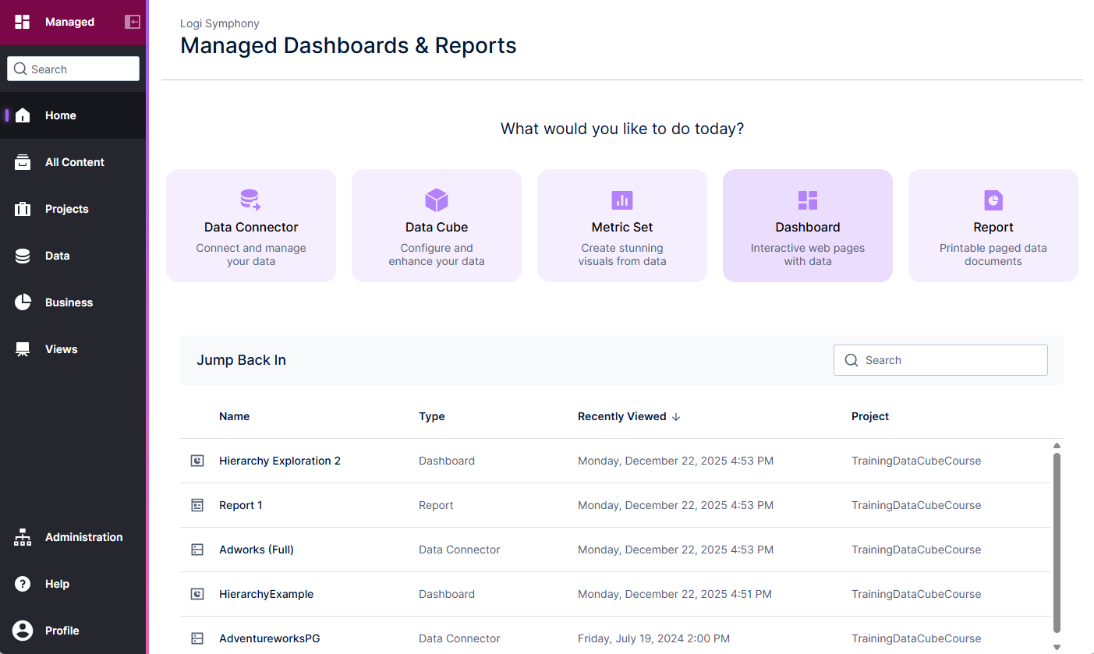Click the Managed workspace grid icon

click(22, 21)
